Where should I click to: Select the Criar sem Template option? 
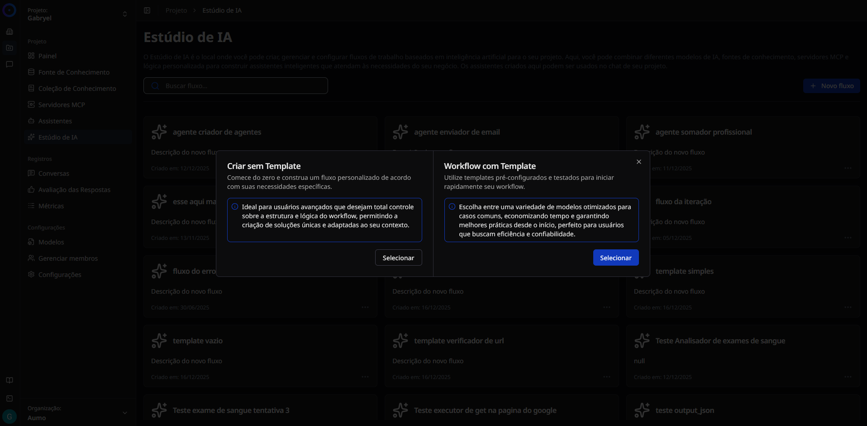point(398,257)
